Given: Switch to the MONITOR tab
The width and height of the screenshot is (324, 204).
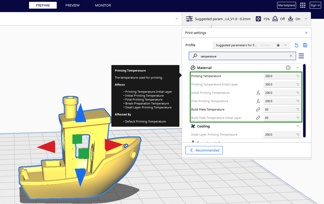Looking at the screenshot, I should click(103, 5).
